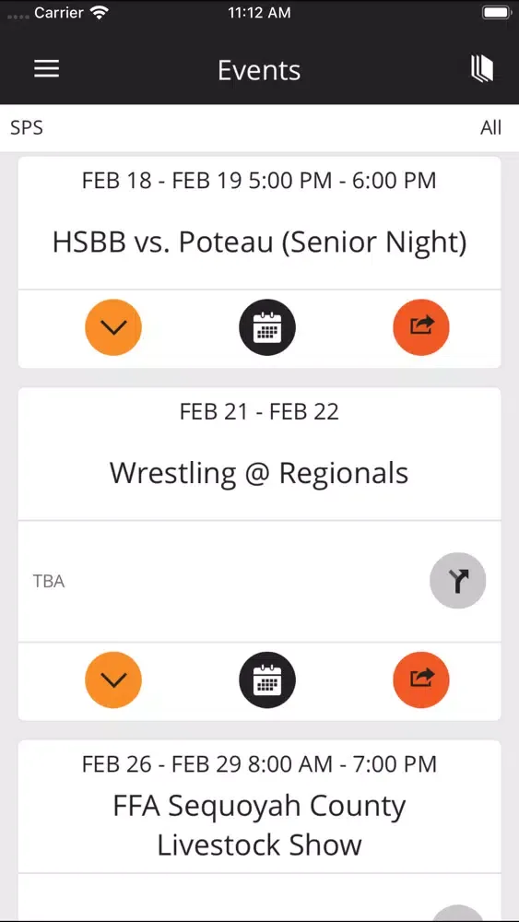Tap the Wrestling @ Regionals title
This screenshot has height=922, width=519.
coord(259,473)
